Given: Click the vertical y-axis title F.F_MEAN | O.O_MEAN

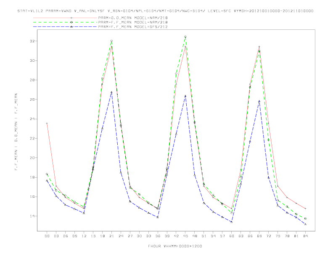Looking at the screenshot, I should pyautogui.click(x=16, y=132).
